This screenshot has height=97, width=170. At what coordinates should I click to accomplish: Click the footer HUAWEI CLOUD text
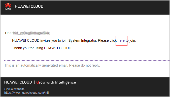pyautogui.click(x=18, y=82)
